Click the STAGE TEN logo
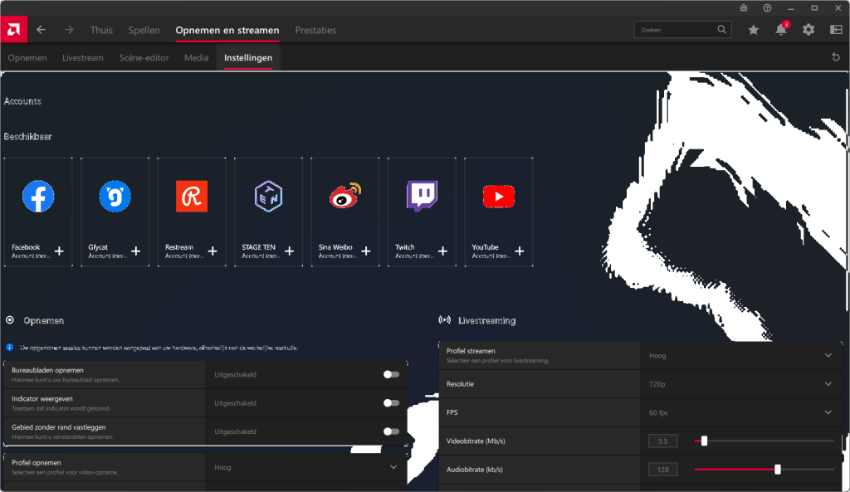This screenshot has width=850, height=492. point(268,196)
